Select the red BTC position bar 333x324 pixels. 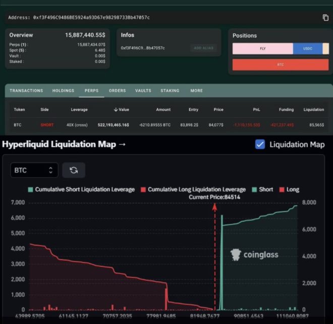(x=281, y=65)
